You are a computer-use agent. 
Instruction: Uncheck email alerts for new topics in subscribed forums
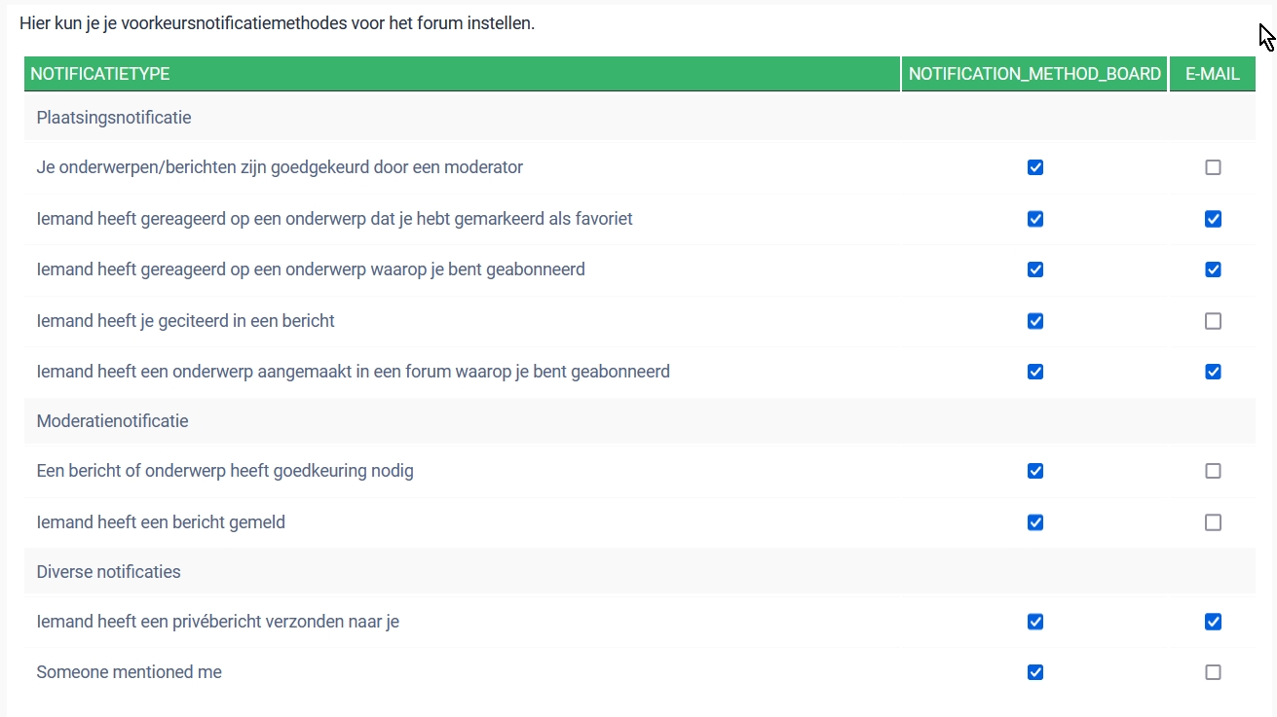[x=1213, y=372]
